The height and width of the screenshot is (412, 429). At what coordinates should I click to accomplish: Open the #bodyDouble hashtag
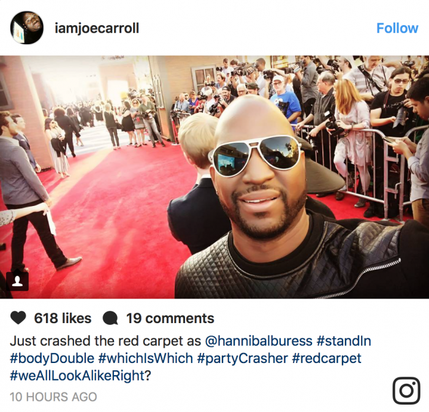coord(52,358)
